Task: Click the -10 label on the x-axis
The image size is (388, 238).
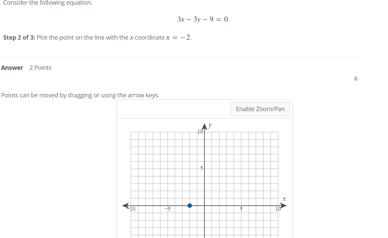Action: (132, 209)
